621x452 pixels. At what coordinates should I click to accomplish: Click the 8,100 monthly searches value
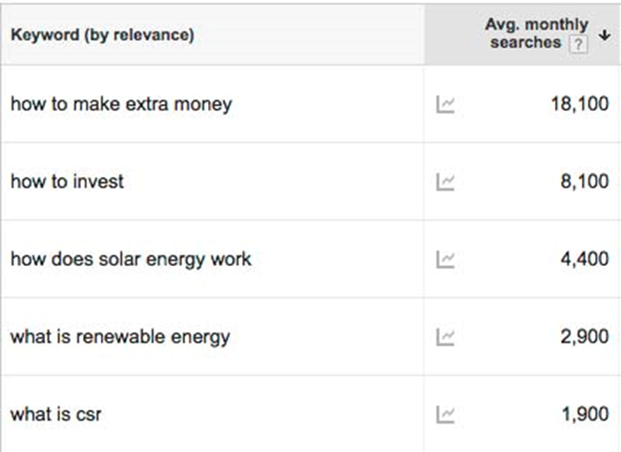585,182
